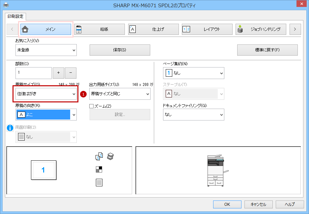Open the メイン tab
This screenshot has width=309, height=214.
tap(46, 29)
